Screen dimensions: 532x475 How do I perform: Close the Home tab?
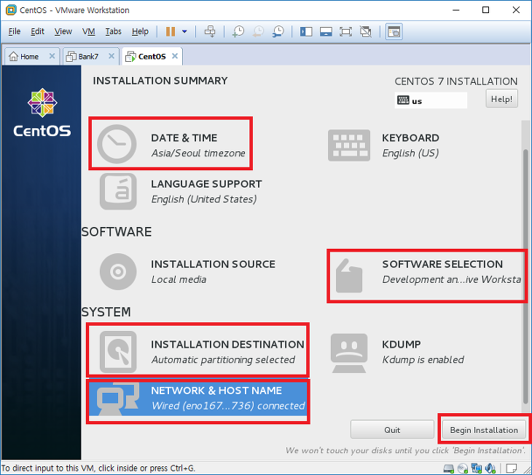(52, 56)
